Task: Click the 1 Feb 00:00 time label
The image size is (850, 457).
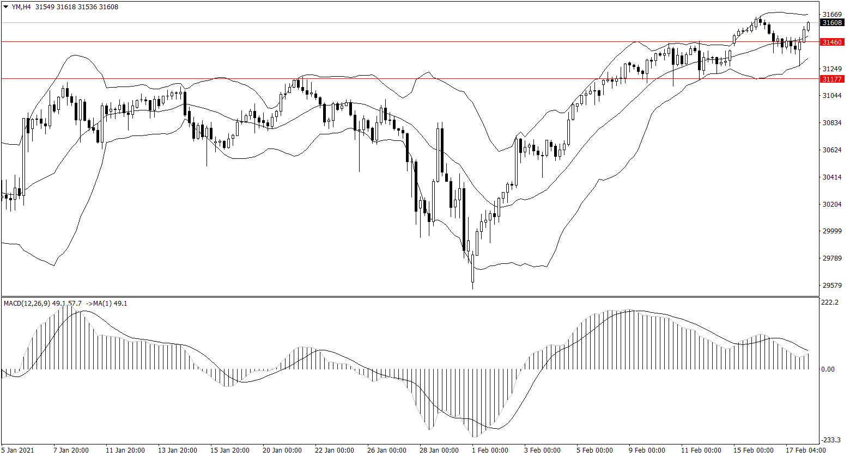Action: tap(490, 450)
